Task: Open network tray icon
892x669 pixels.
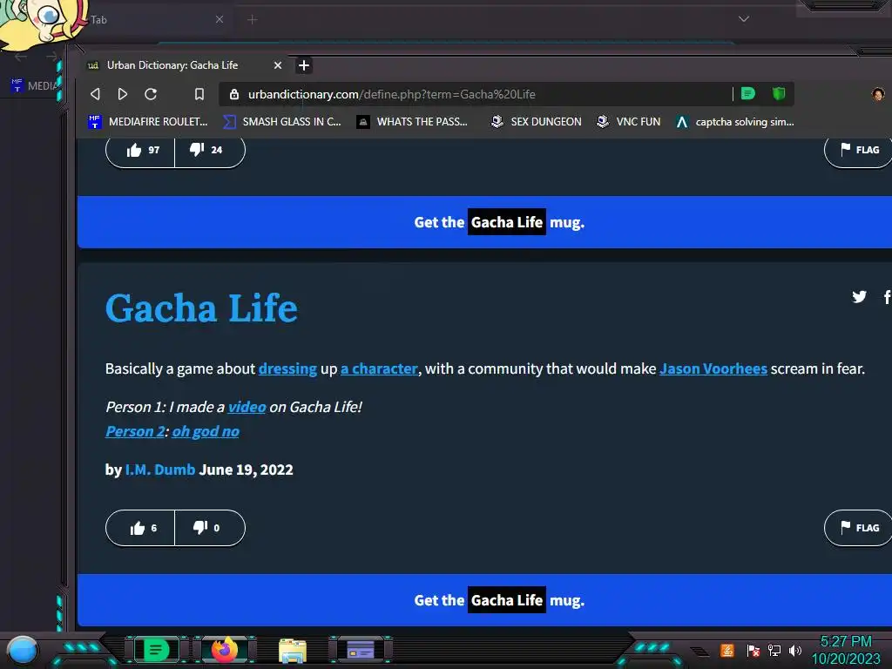Action: [x=774, y=650]
